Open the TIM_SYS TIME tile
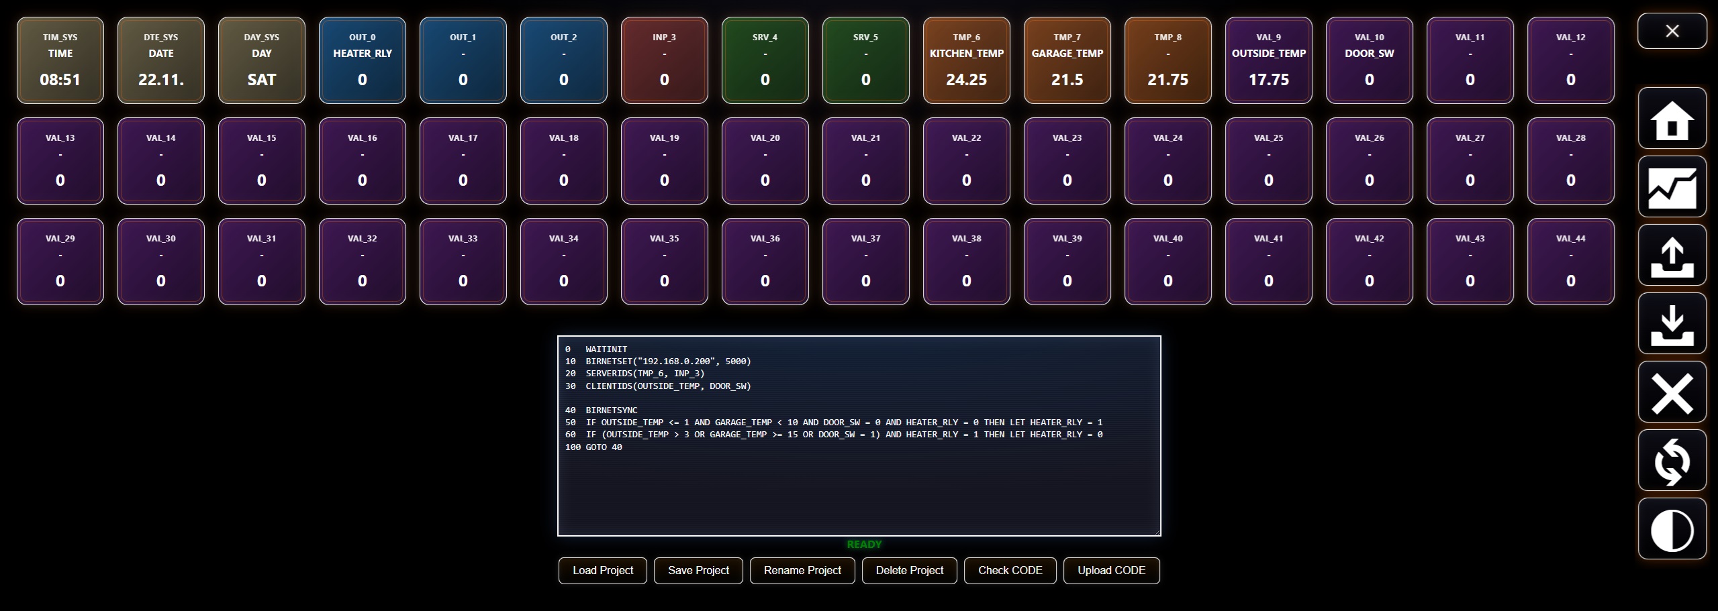Screen dimensions: 1718x611 (60, 60)
